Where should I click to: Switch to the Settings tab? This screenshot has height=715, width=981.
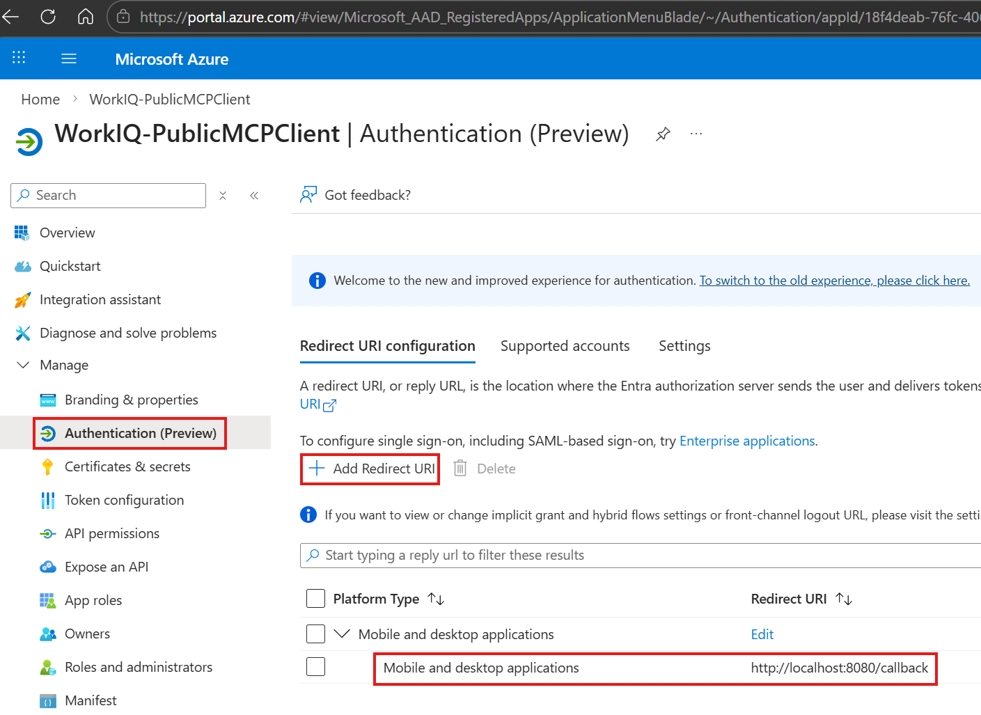(684, 346)
